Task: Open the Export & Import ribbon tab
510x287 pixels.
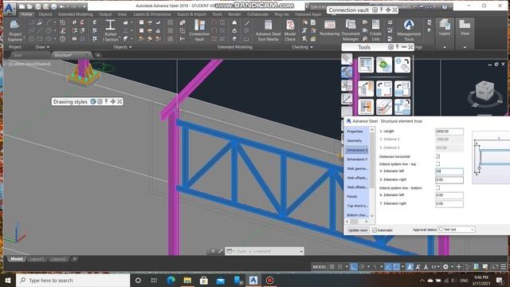Action: pos(191,14)
